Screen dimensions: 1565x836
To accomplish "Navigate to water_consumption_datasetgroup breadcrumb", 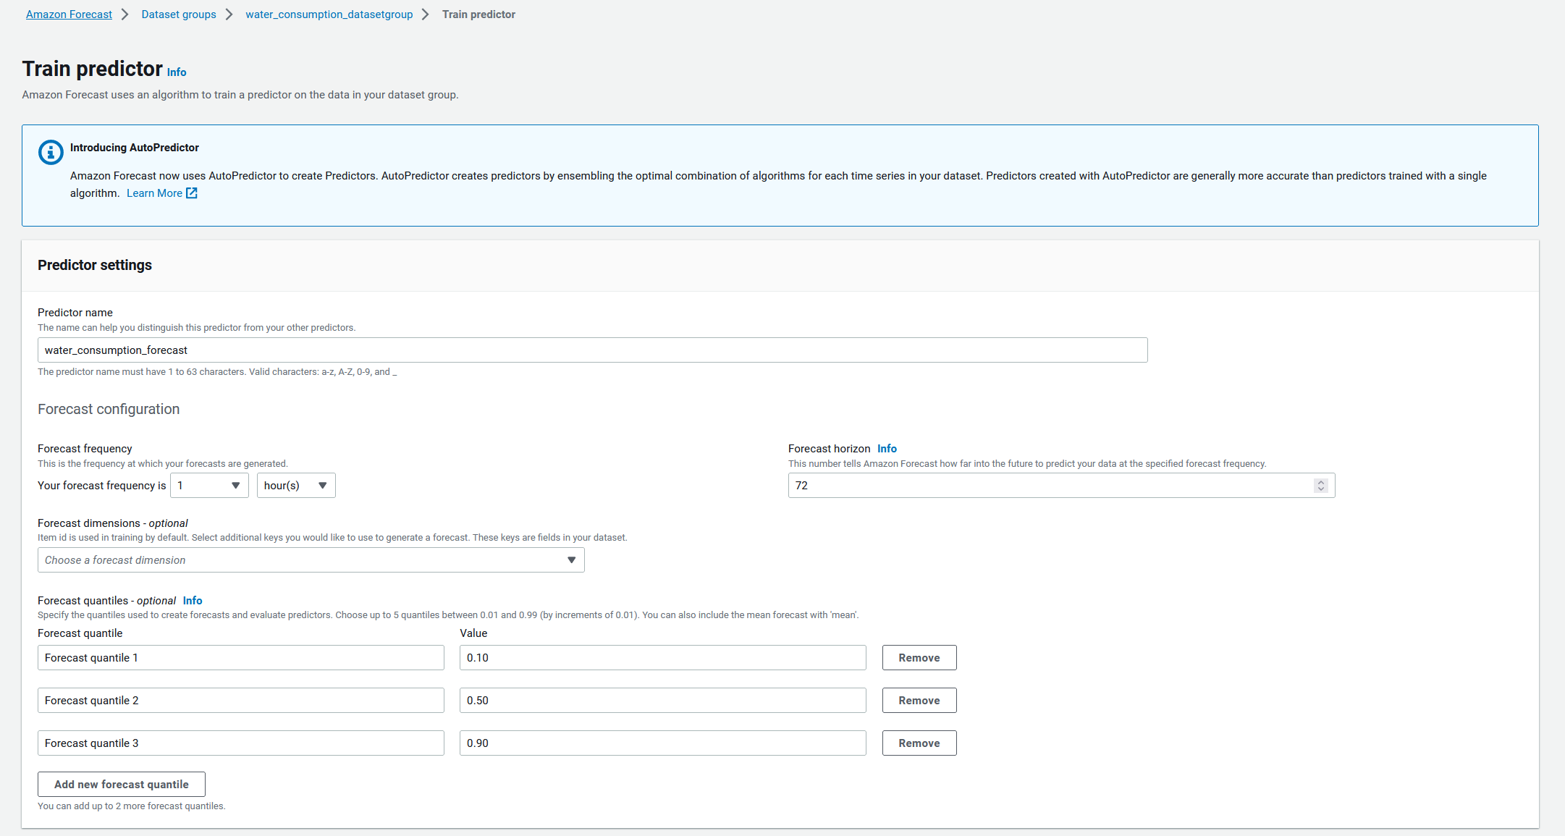I will 329,14.
